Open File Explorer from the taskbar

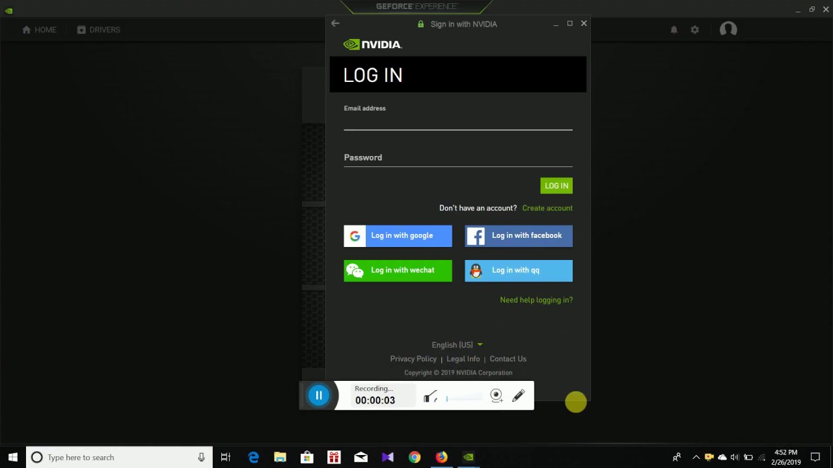[280, 458]
